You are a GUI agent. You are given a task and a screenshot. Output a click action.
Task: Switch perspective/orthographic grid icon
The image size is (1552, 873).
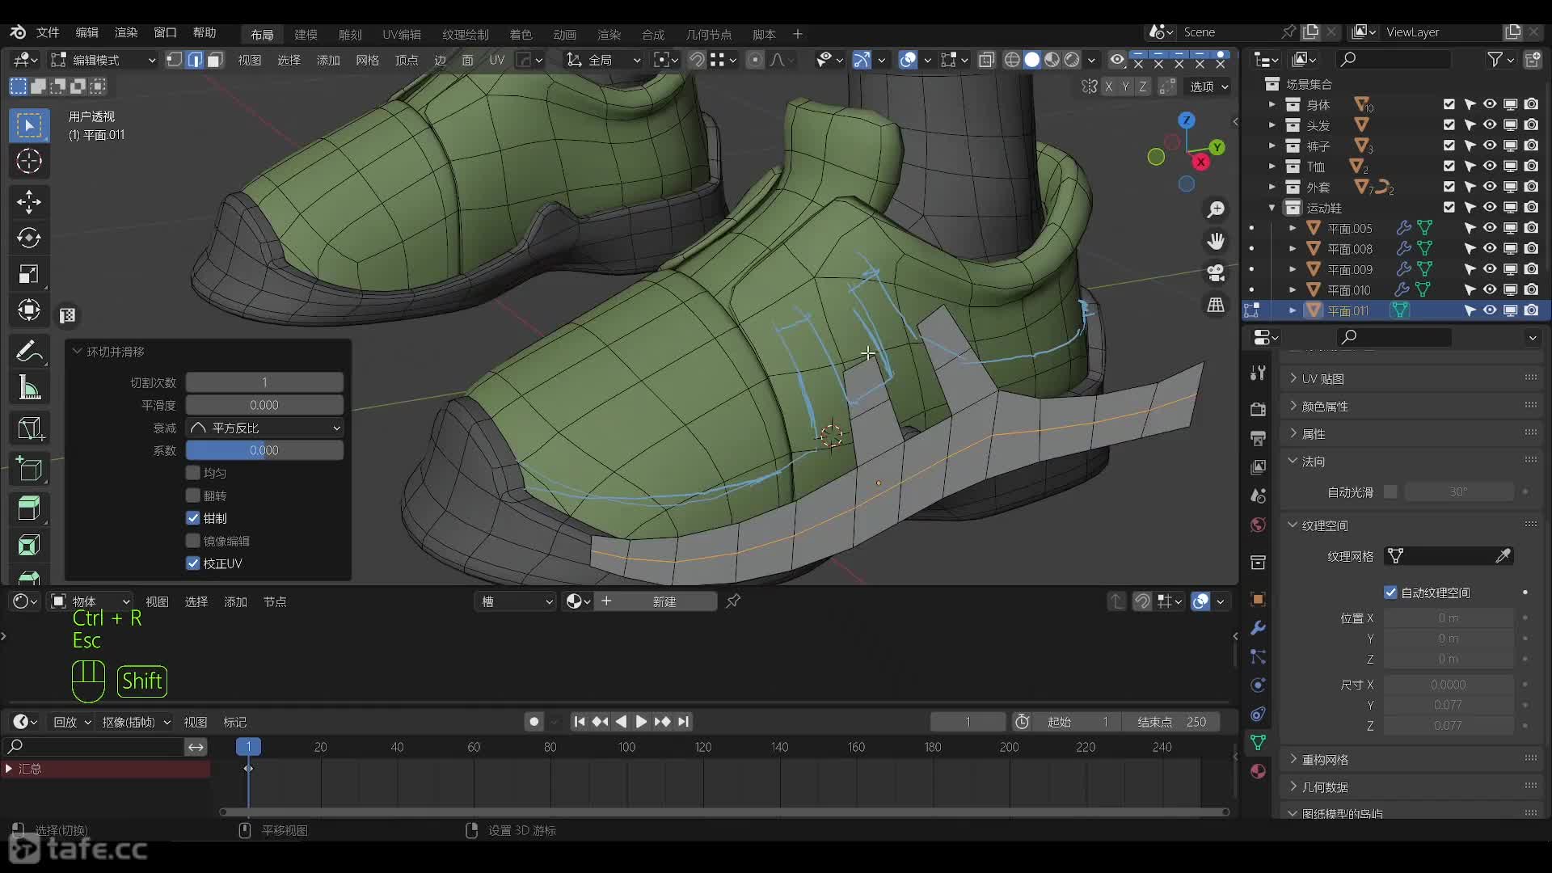[1216, 305]
